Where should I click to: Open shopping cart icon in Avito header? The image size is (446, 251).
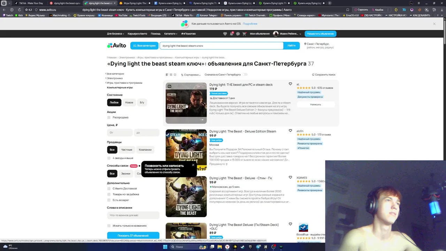[x=244, y=34]
